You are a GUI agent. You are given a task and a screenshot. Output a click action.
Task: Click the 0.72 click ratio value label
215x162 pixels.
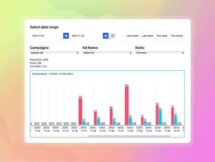164,123
